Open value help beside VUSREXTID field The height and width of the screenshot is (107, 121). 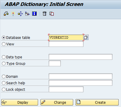86,37
